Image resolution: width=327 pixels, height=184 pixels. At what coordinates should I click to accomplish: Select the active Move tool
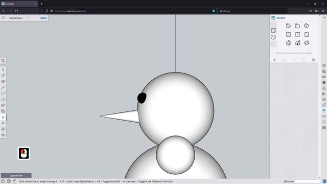pyautogui.click(x=3, y=117)
